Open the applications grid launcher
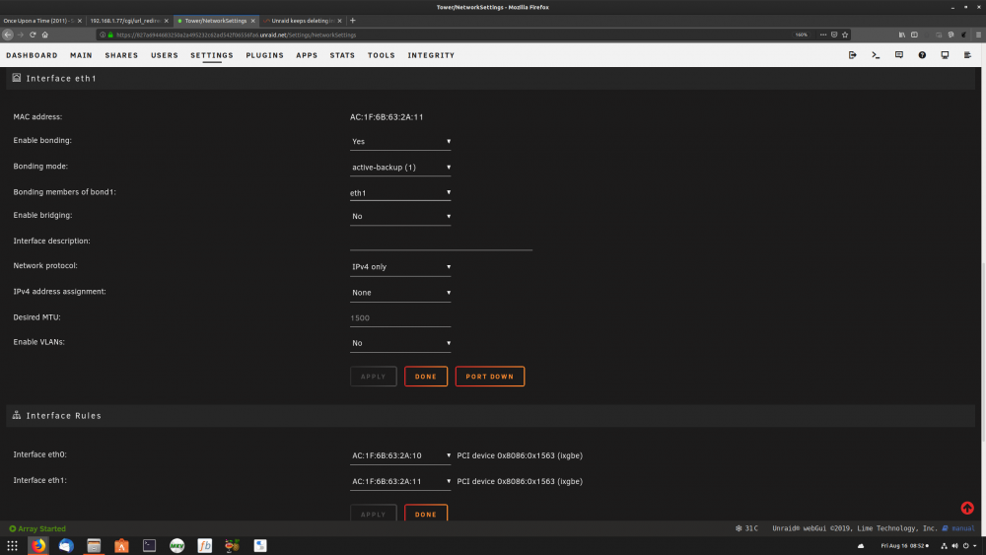 point(12,545)
